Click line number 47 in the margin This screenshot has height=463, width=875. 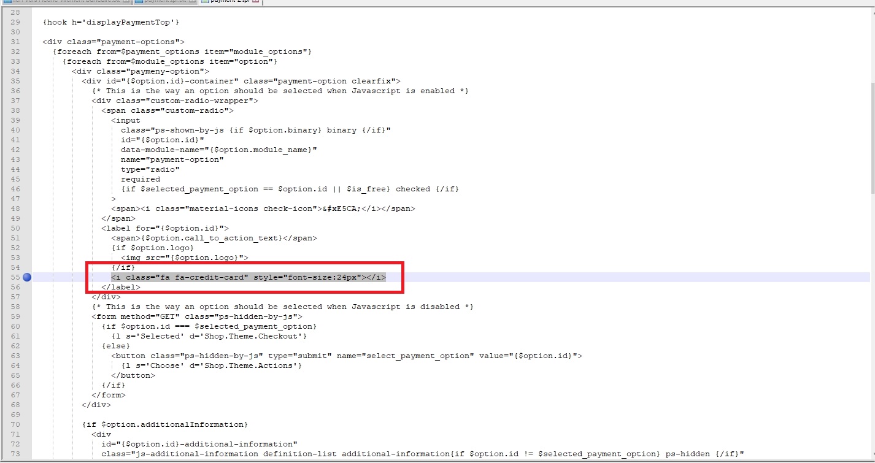(15, 199)
